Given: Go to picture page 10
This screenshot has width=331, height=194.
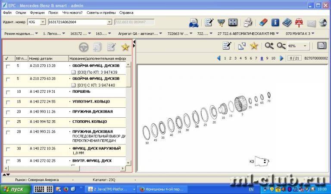Looking at the screenshot, I should pyautogui.click(x=273, y=58).
